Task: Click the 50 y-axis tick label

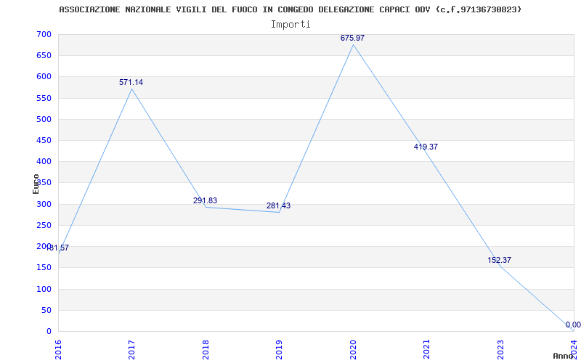Action: (46, 310)
